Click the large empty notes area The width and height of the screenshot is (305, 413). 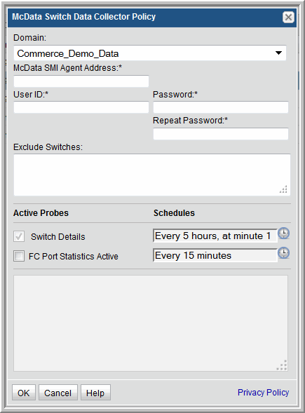tap(151, 323)
